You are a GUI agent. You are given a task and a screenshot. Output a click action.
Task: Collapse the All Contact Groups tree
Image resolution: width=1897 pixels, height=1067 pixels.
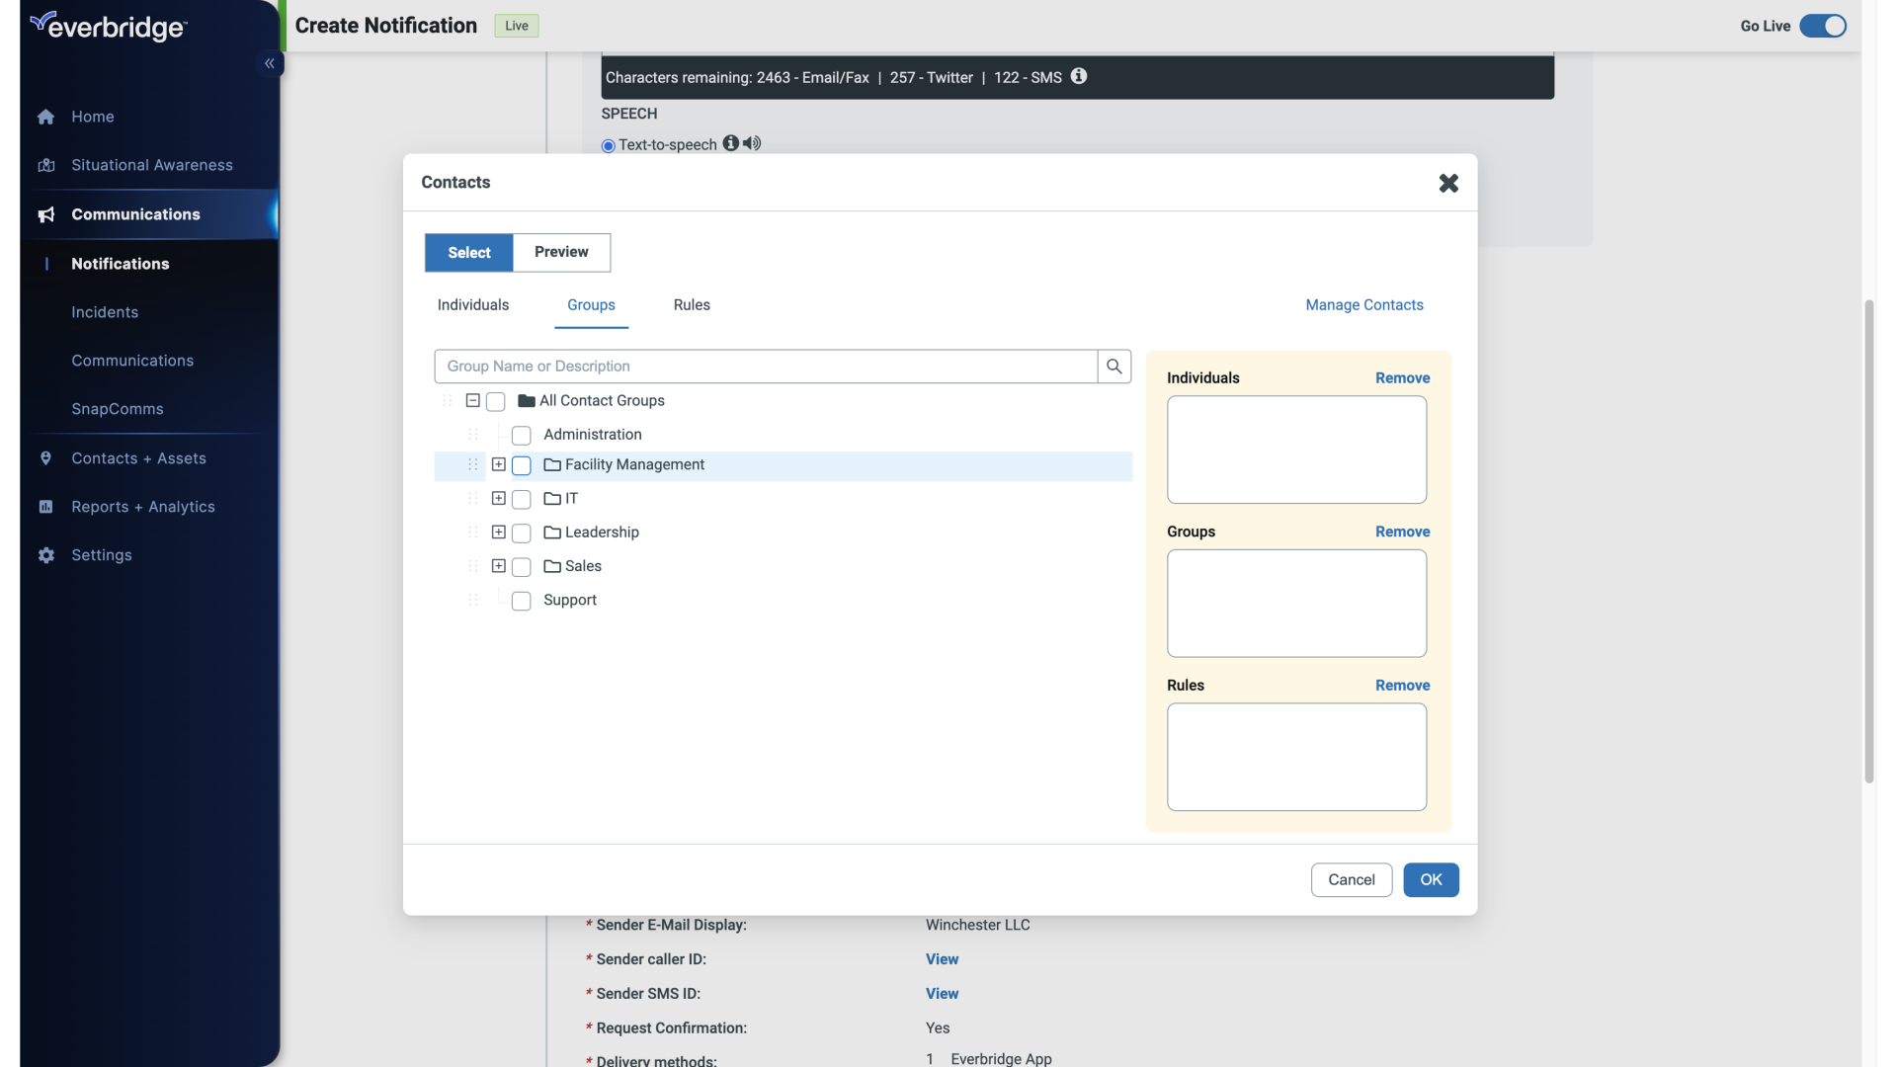click(x=473, y=400)
